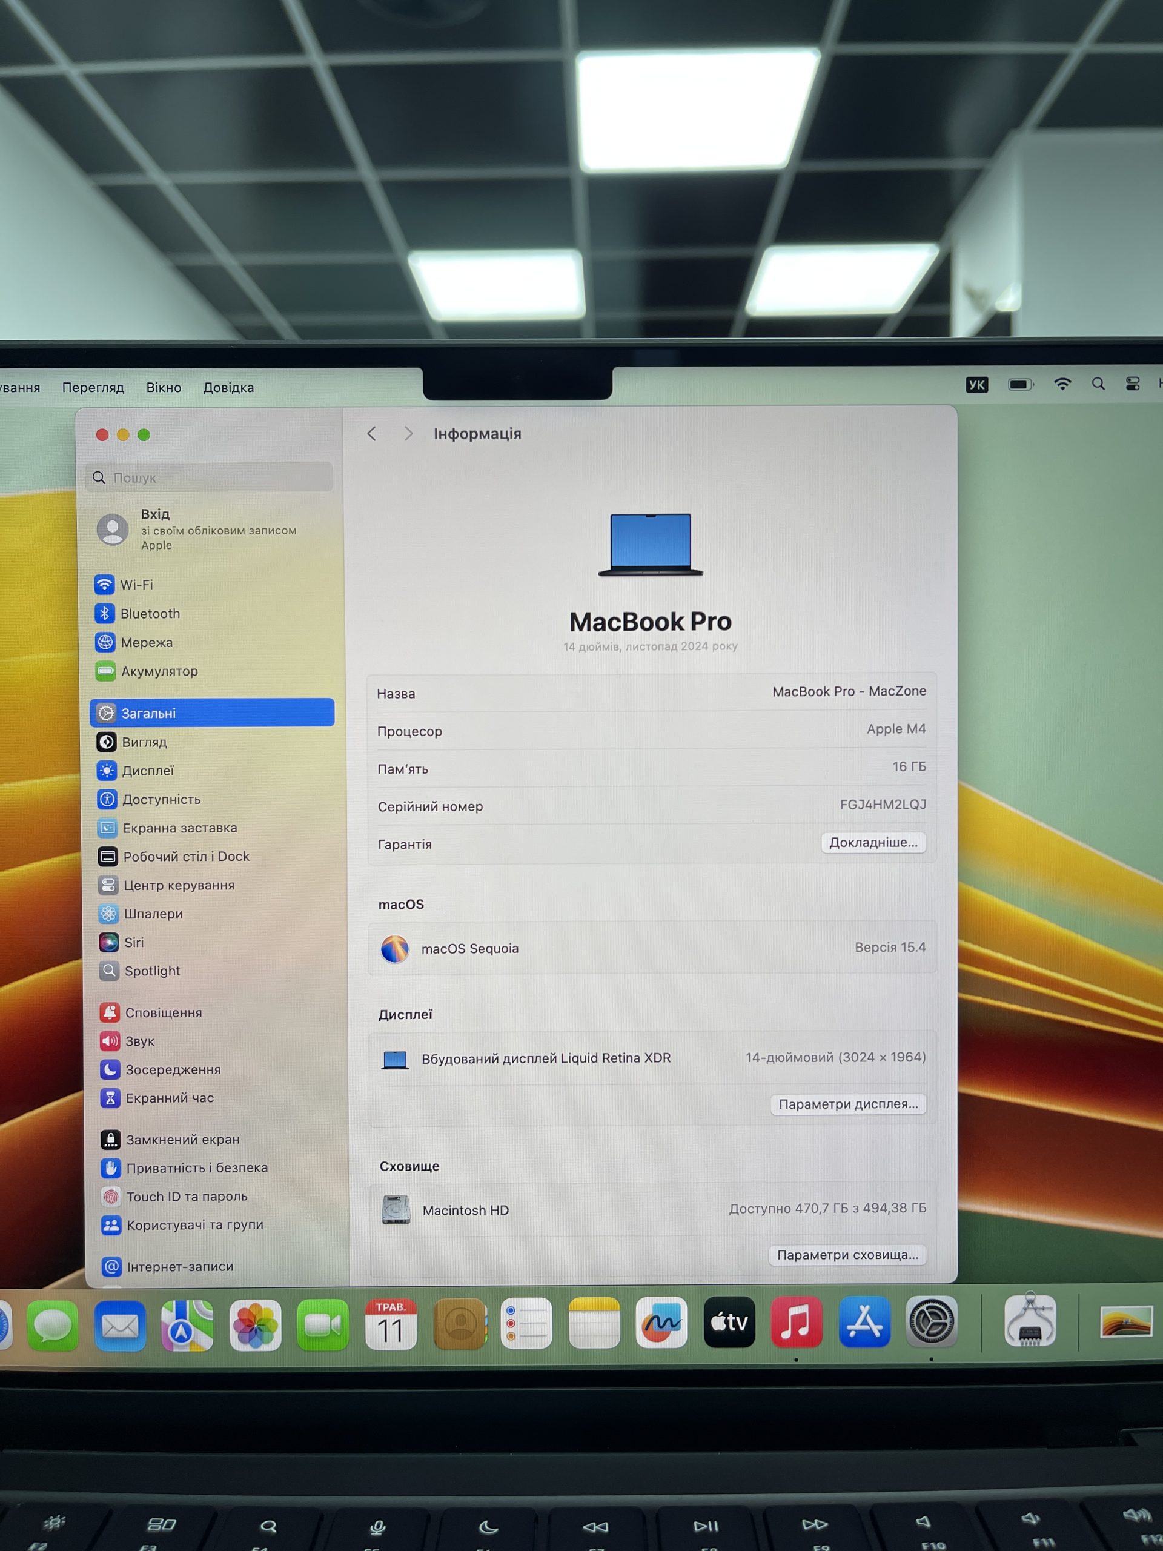
Task: Go back with the left chevron
Action: (371, 433)
